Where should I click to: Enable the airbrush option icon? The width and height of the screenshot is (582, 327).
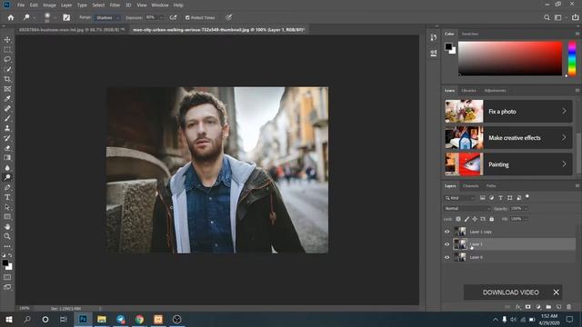click(173, 17)
